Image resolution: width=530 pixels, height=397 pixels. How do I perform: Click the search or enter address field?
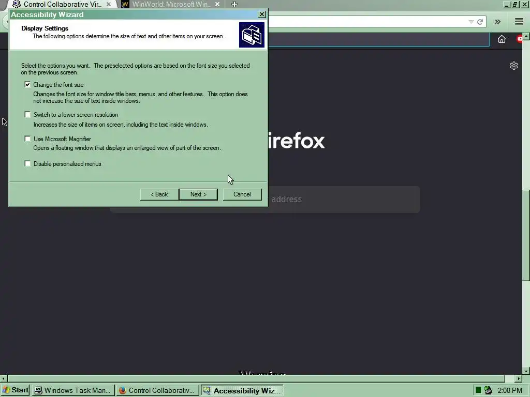pyautogui.click(x=344, y=200)
